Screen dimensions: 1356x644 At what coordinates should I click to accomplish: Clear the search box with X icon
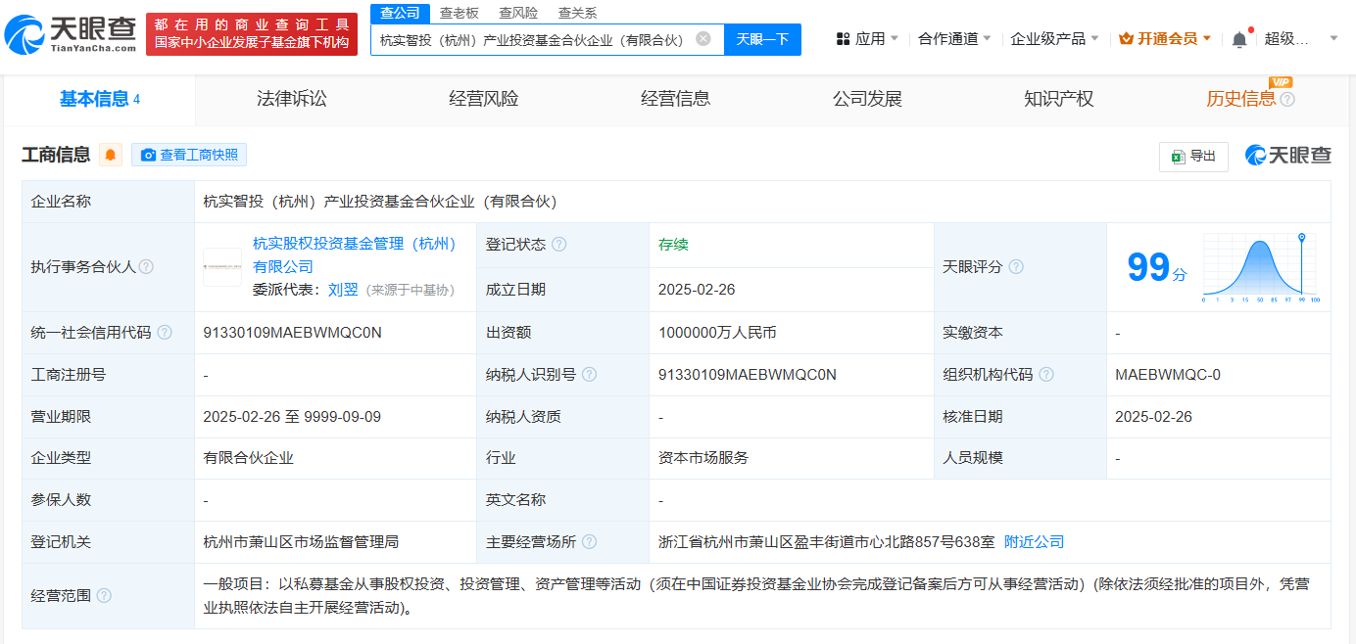[x=702, y=39]
